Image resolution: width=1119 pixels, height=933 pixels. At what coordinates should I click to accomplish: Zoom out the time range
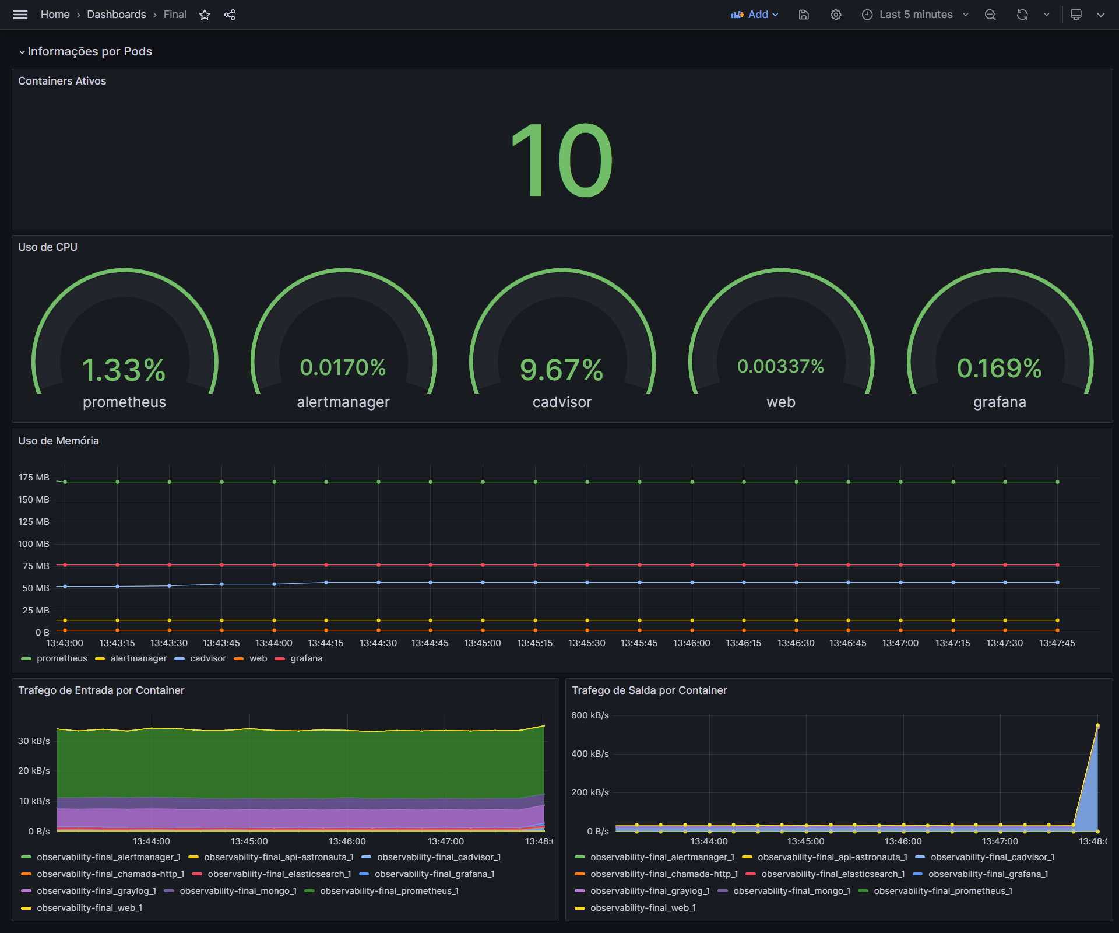990,15
